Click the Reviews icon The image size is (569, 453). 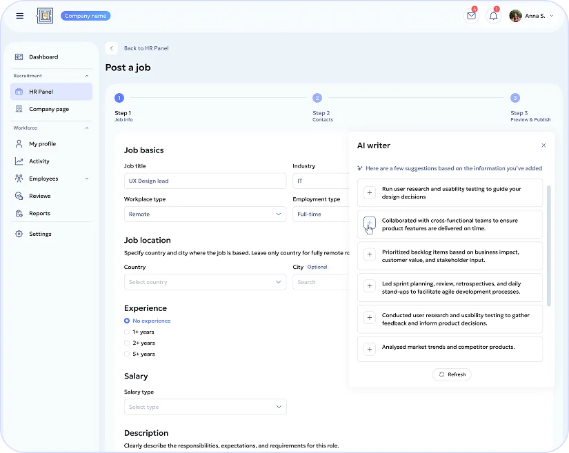19,196
